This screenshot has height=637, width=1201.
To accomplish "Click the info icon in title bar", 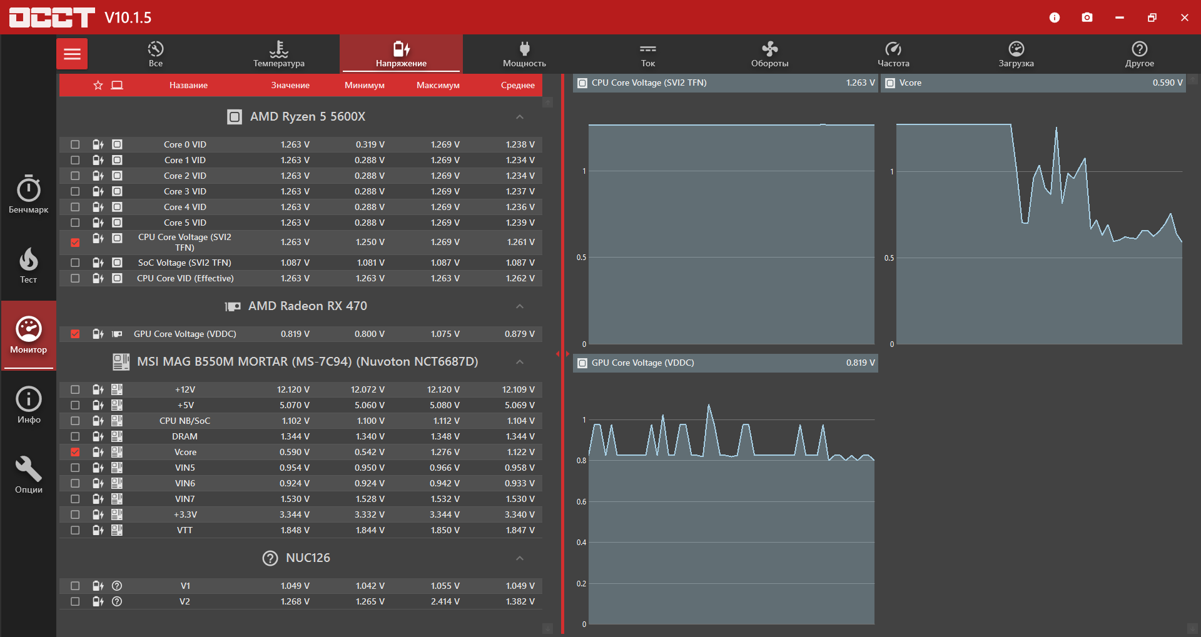I will [x=1055, y=18].
